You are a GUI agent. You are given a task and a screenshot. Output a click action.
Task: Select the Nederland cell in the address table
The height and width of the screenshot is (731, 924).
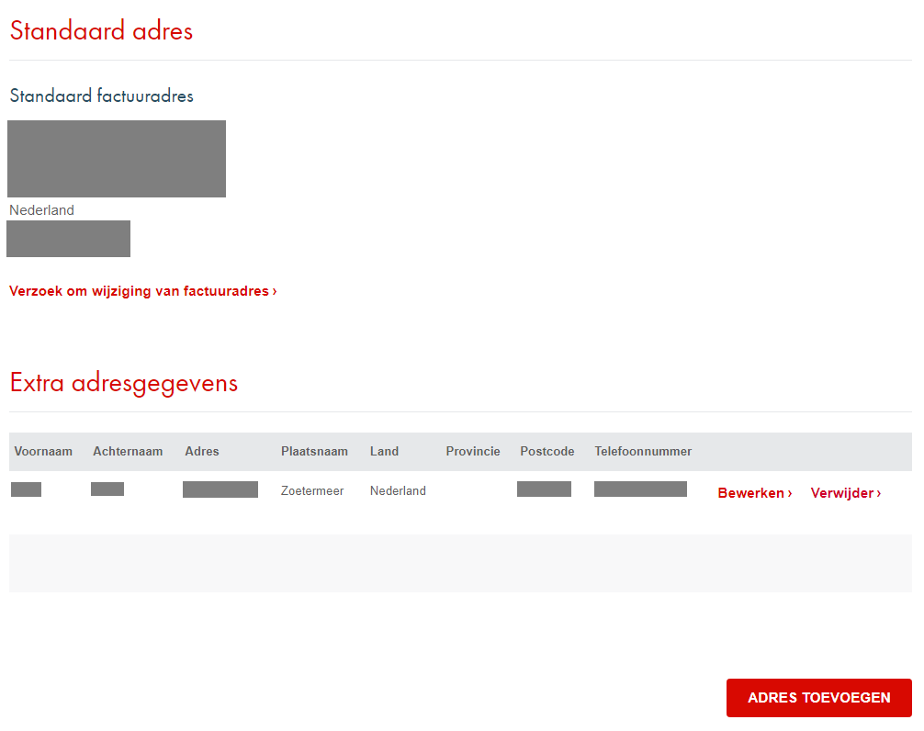pos(398,490)
